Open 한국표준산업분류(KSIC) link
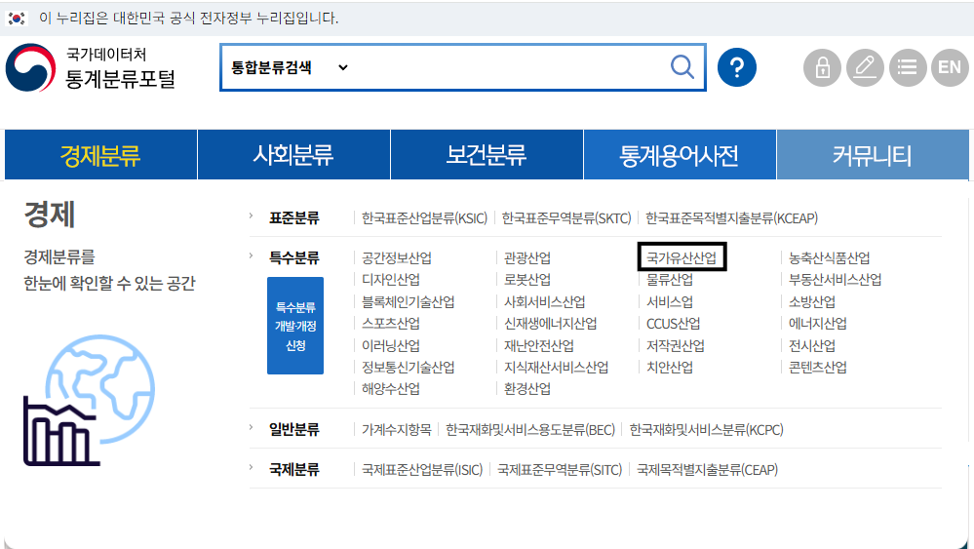The height and width of the screenshot is (549, 974). (424, 218)
